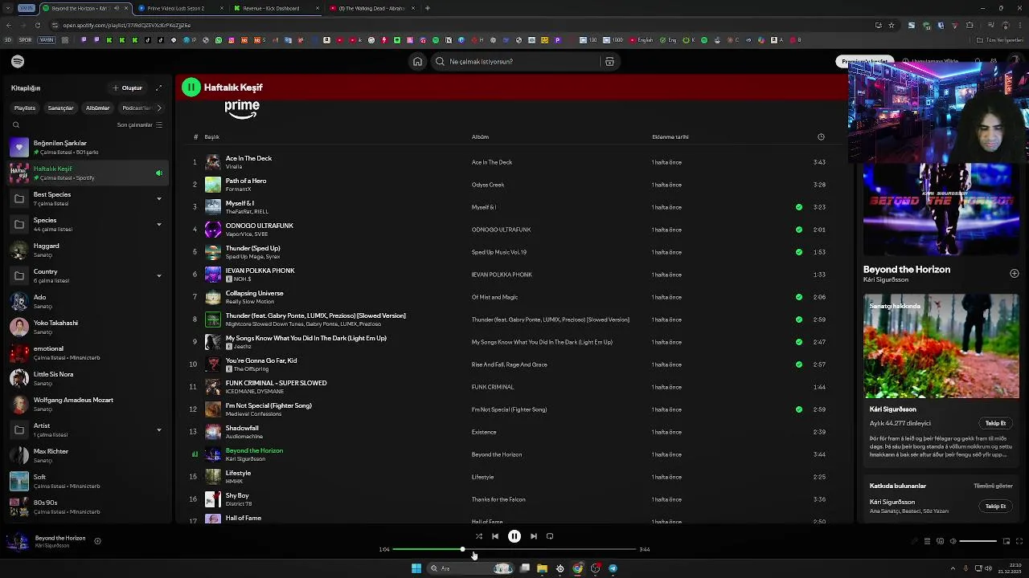Expand the Best Species folder arrow
The width and height of the screenshot is (1029, 578).
coord(158,199)
